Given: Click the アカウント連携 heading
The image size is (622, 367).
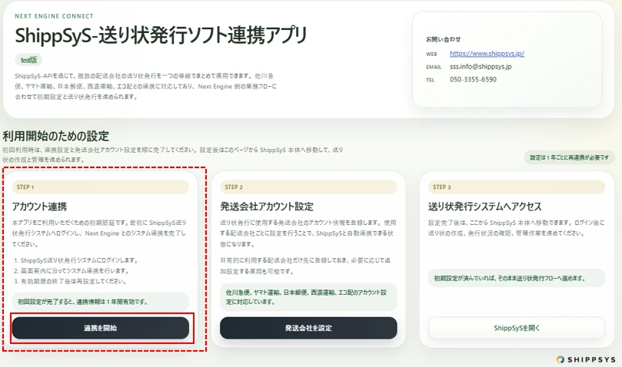Looking at the screenshot, I should (39, 207).
